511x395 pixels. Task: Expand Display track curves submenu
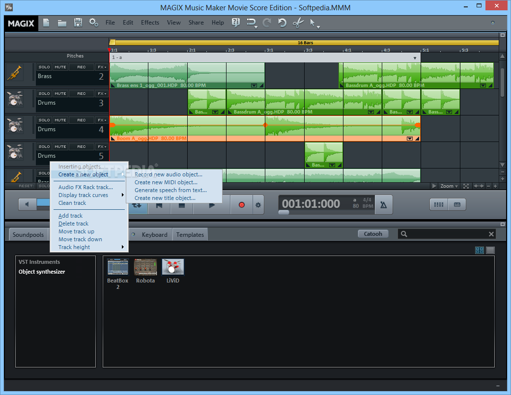89,195
